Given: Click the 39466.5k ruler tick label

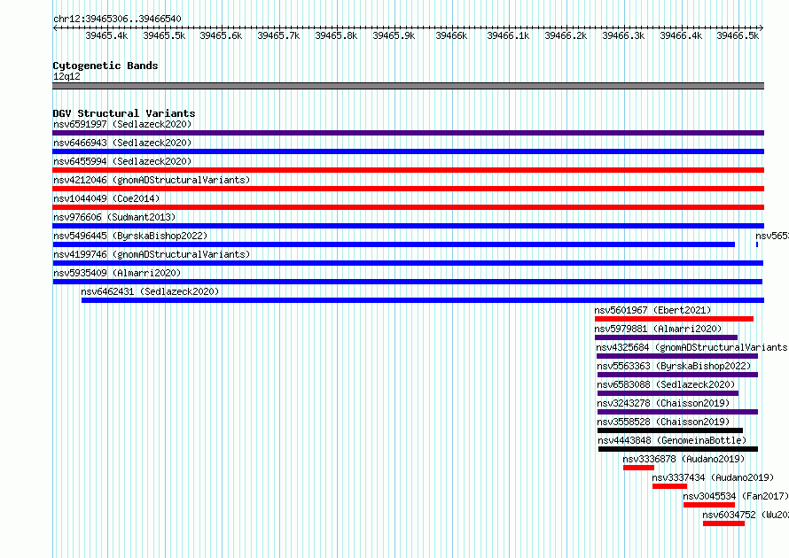Looking at the screenshot, I should (x=738, y=35).
